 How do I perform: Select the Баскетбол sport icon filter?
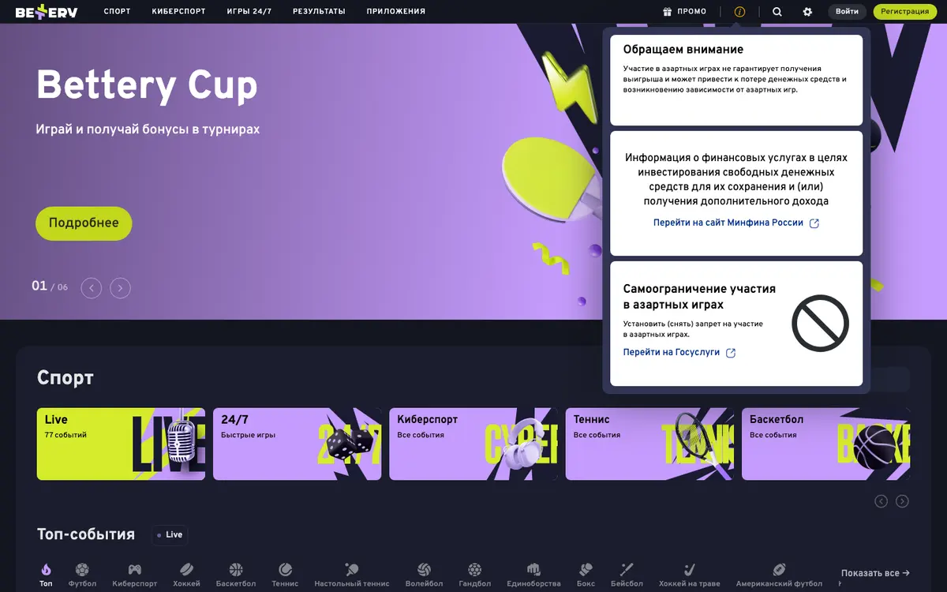coord(236,575)
